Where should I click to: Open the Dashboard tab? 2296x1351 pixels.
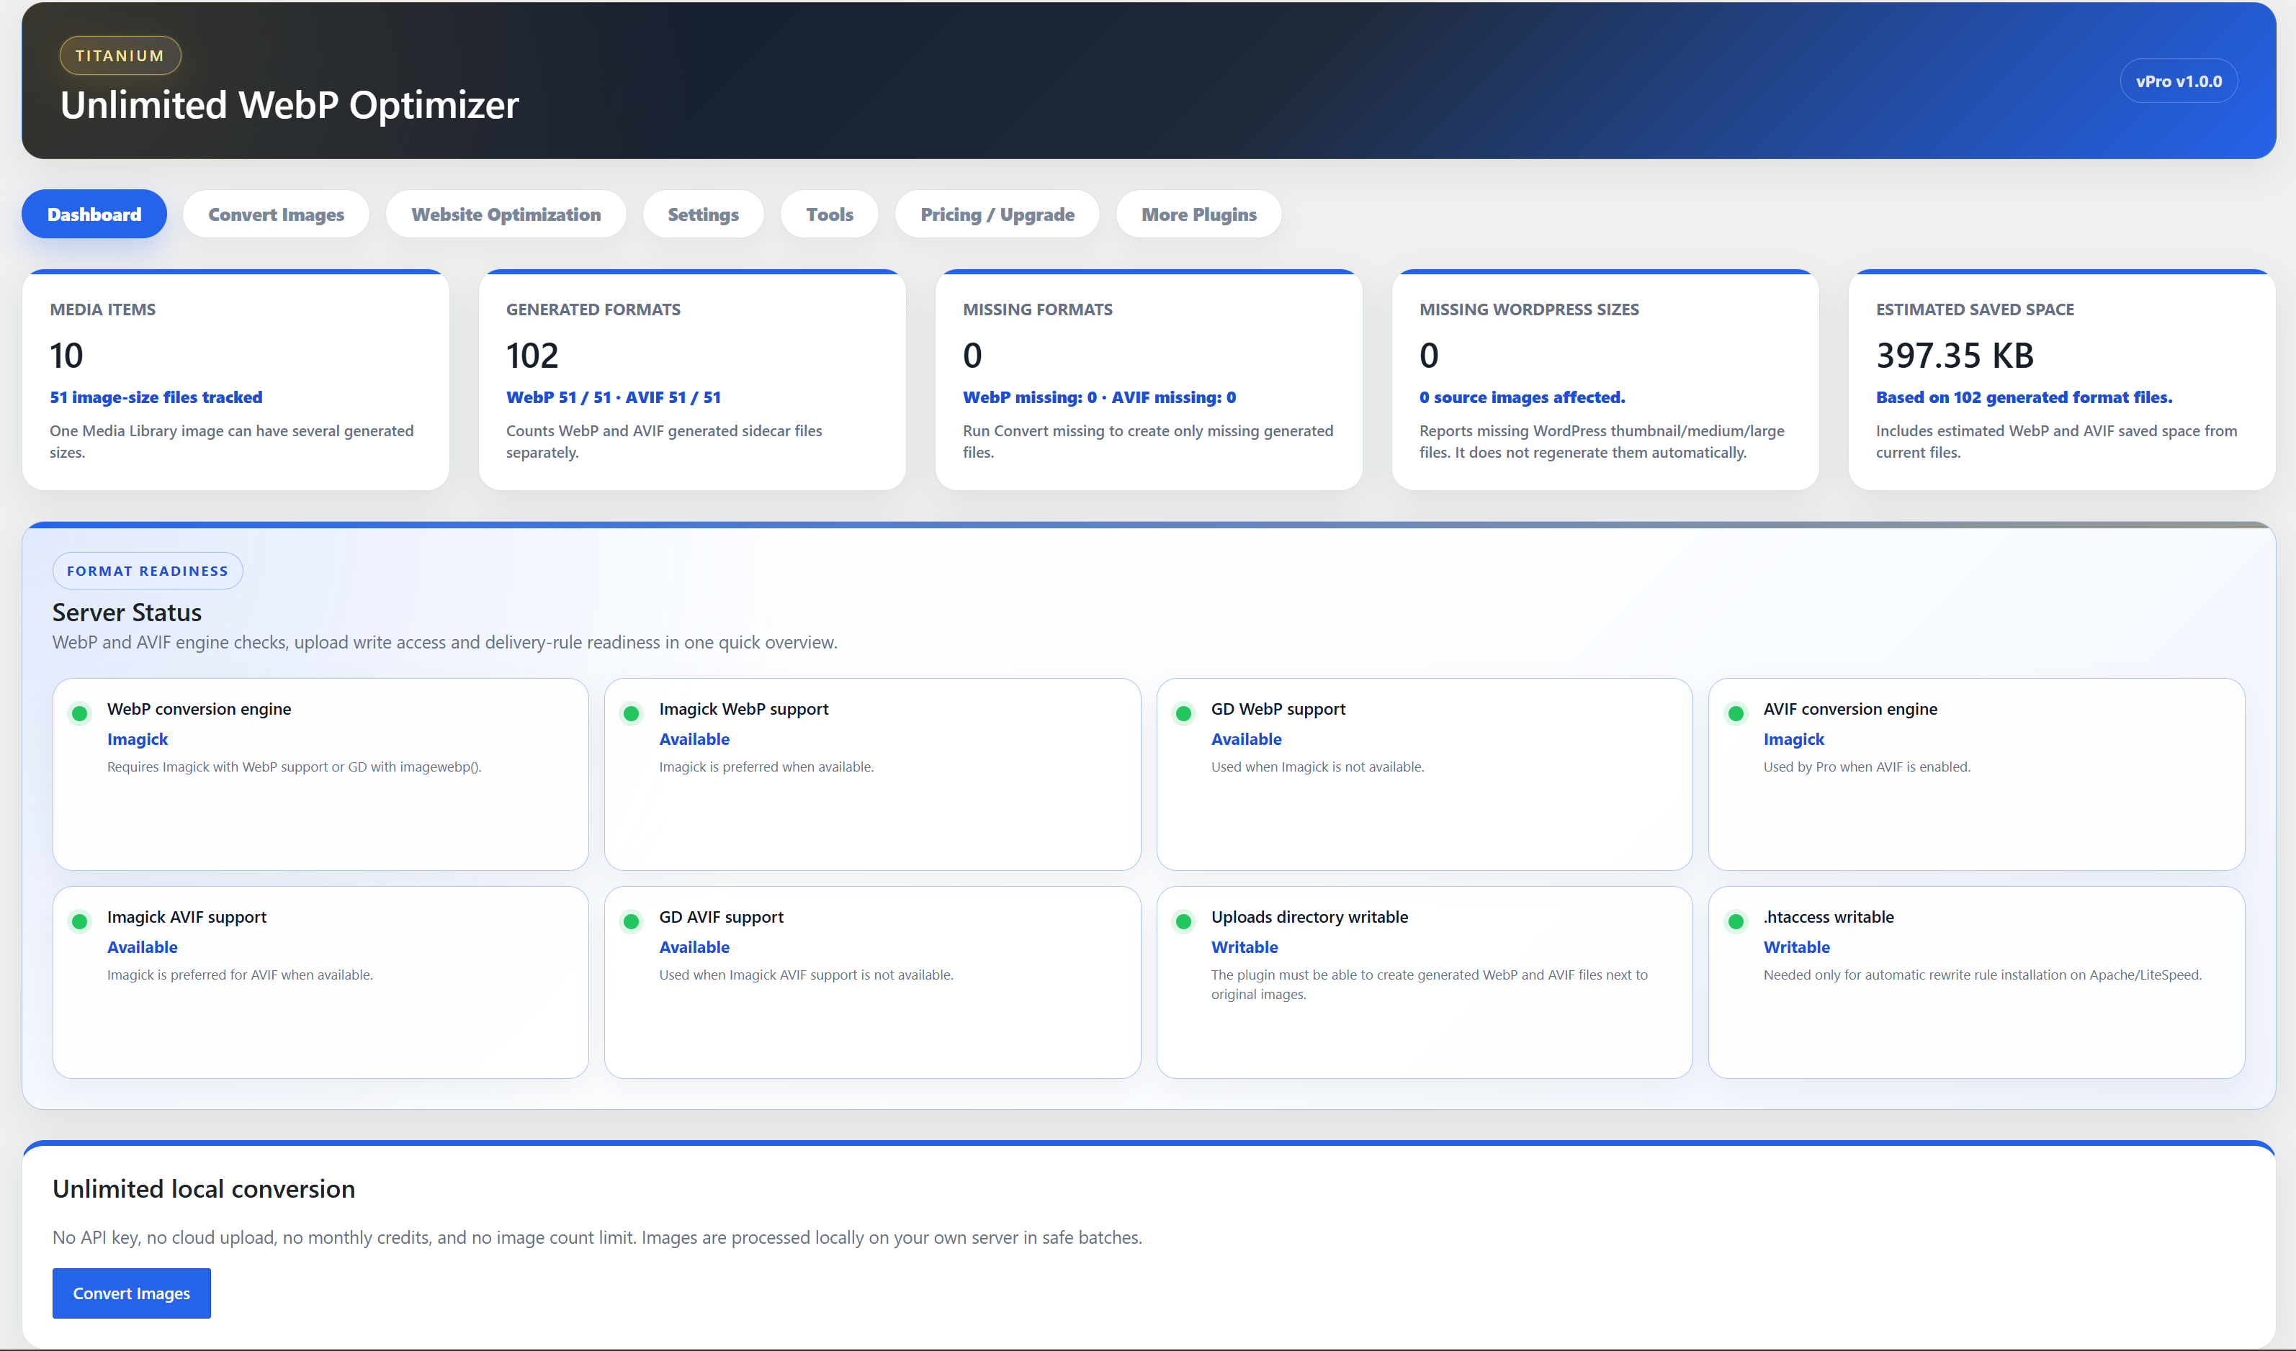94,214
